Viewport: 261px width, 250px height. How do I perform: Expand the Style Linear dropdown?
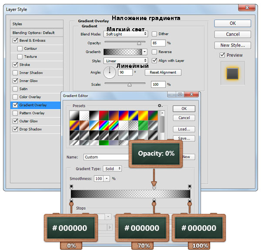pyautogui.click(x=126, y=61)
